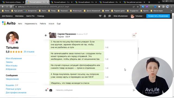Click the Разместить объявление button

click(x=158, y=16)
